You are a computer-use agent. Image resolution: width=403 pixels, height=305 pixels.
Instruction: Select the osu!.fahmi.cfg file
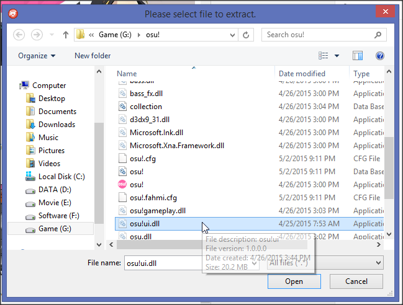pyautogui.click(x=153, y=198)
